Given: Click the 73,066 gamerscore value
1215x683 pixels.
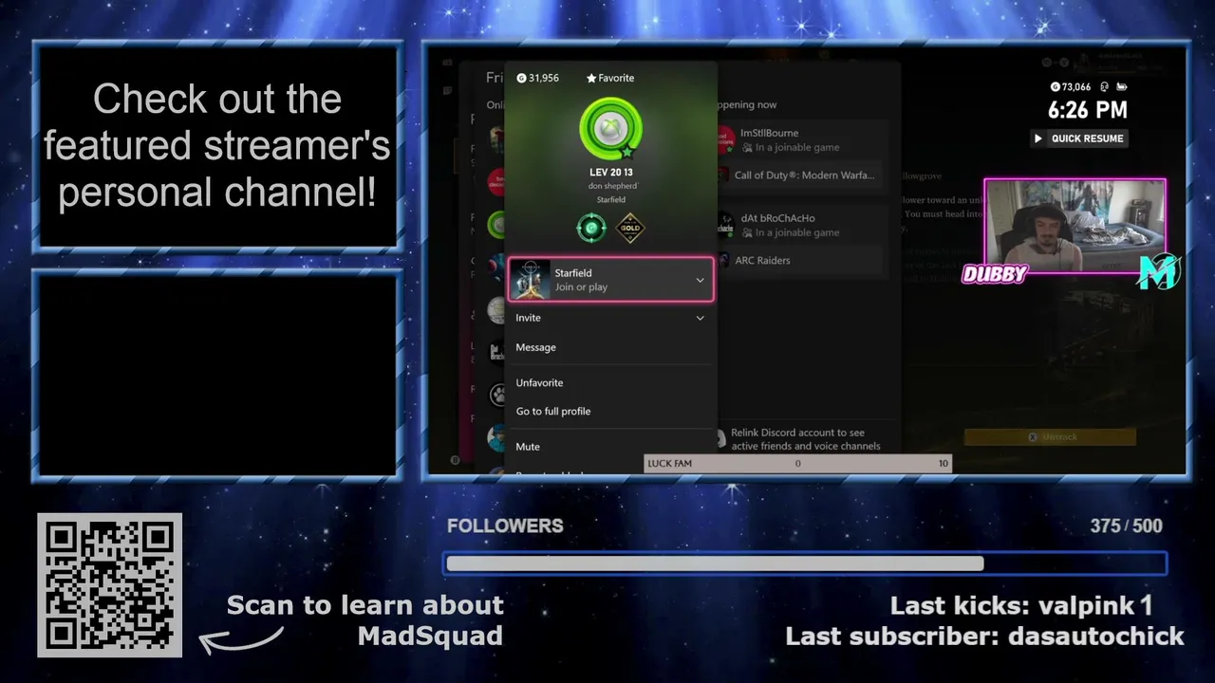Looking at the screenshot, I should pyautogui.click(x=1077, y=86).
